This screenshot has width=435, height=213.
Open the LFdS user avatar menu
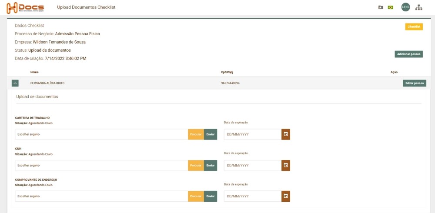tap(405, 7)
